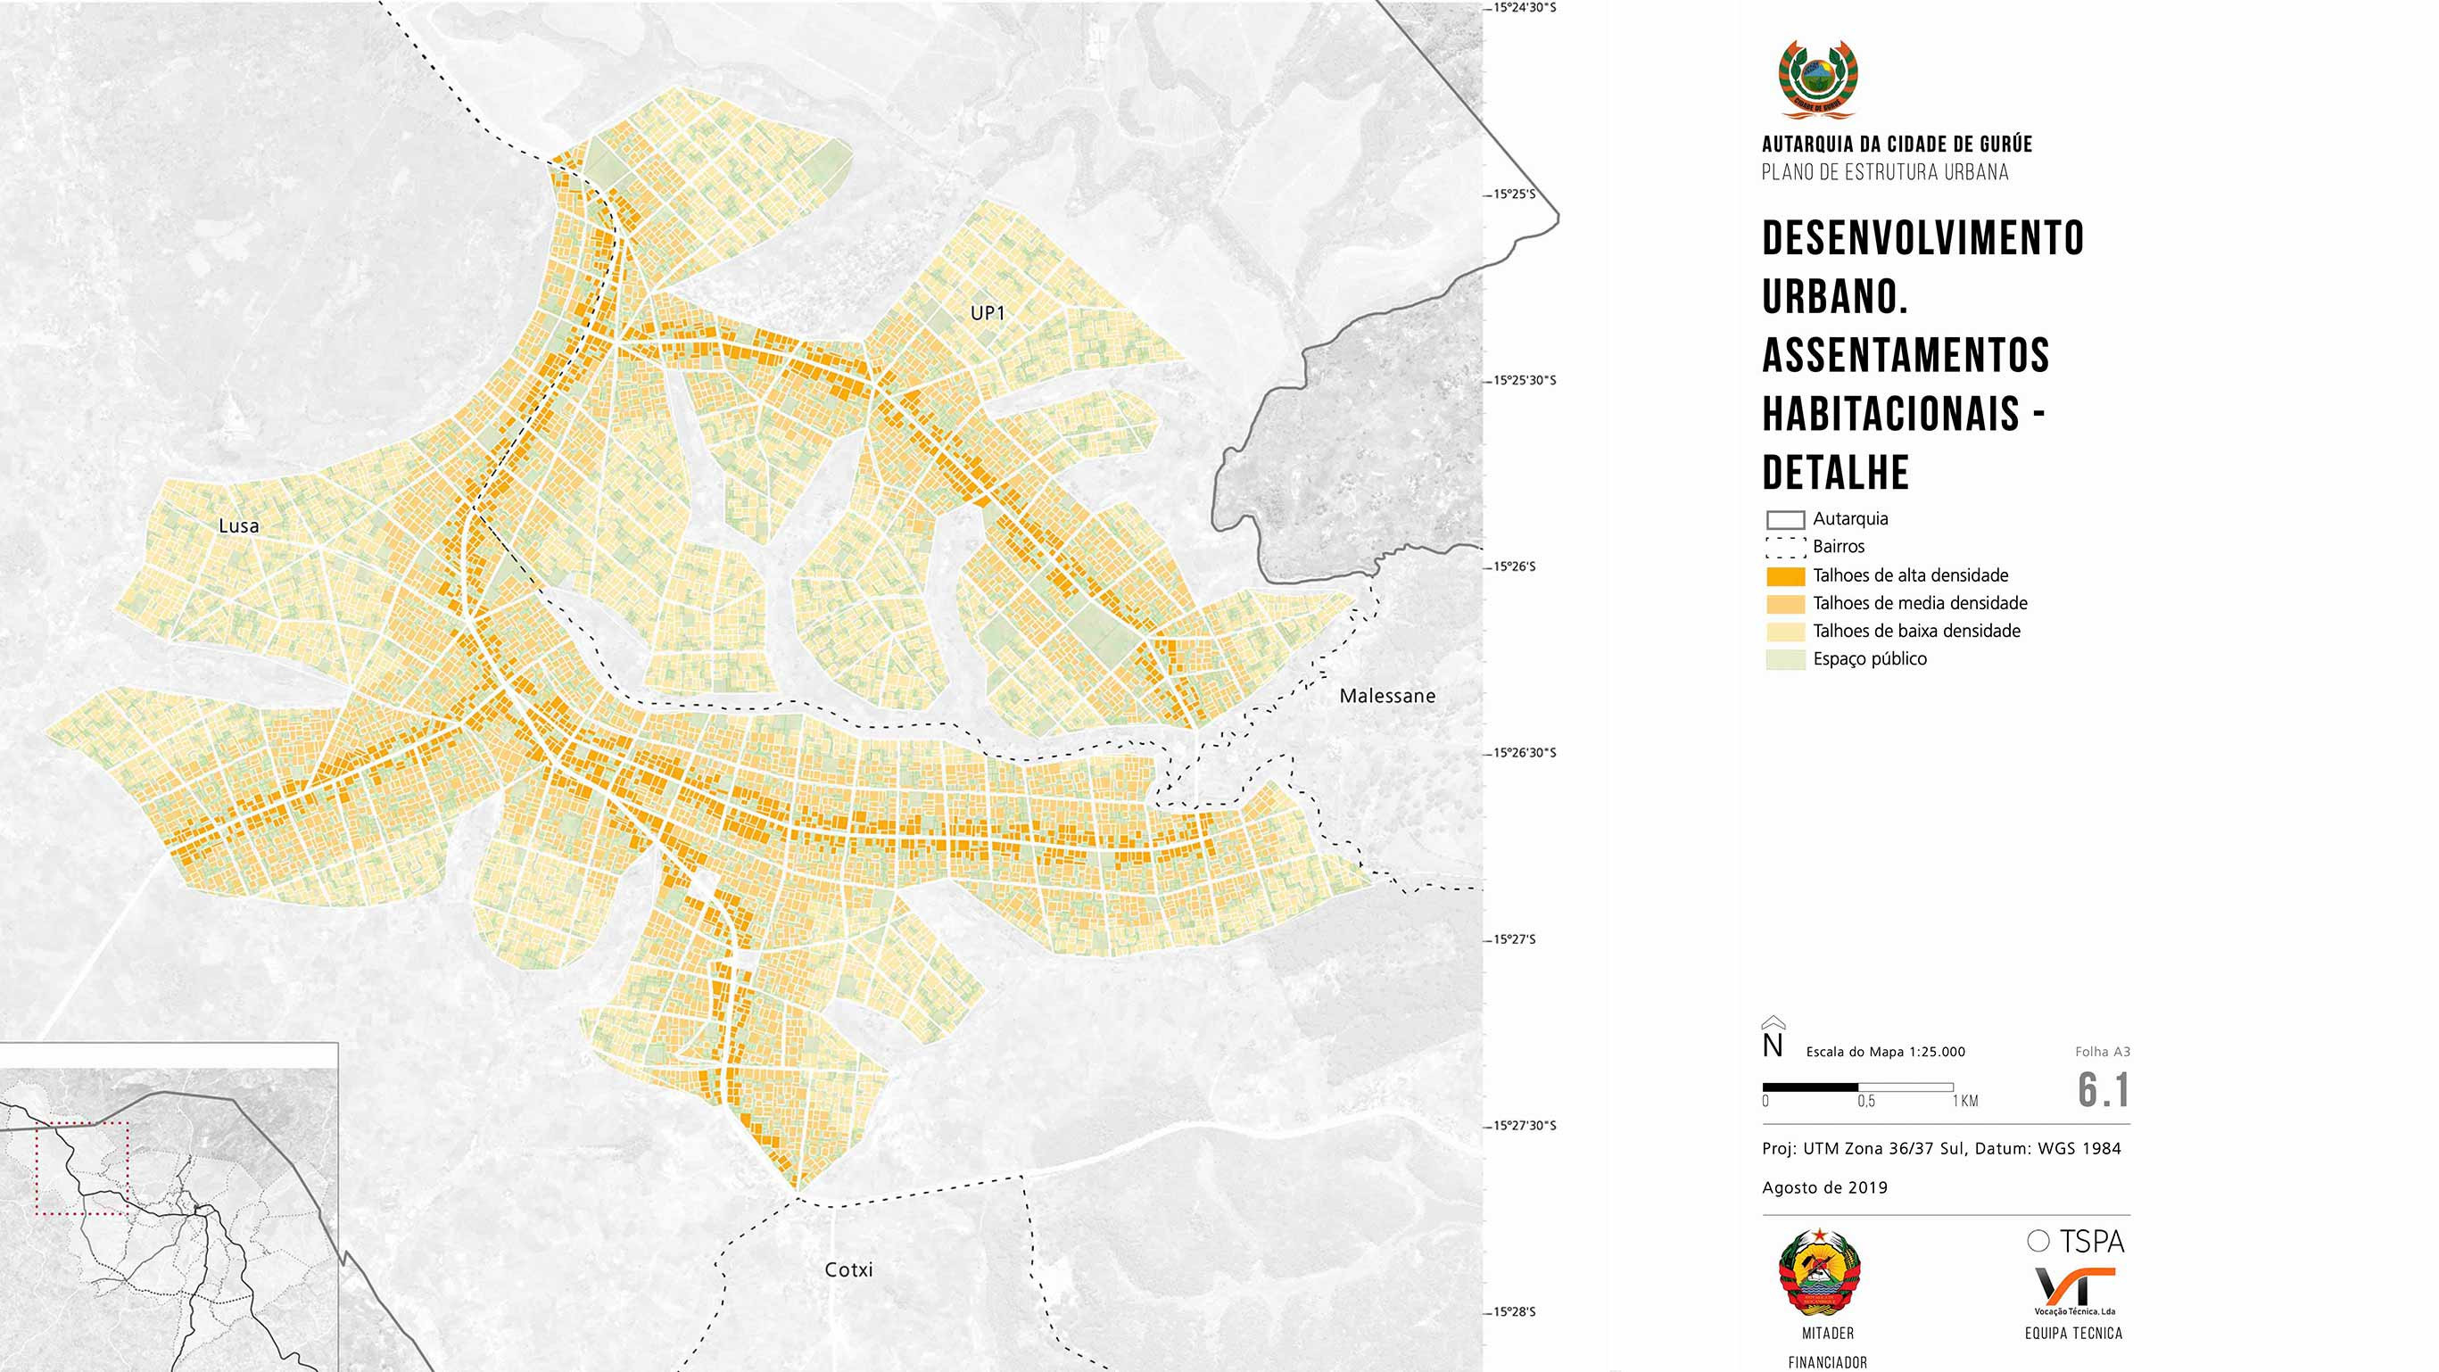
Task: Click the FINANCIADOR label
Action: [x=1827, y=1362]
